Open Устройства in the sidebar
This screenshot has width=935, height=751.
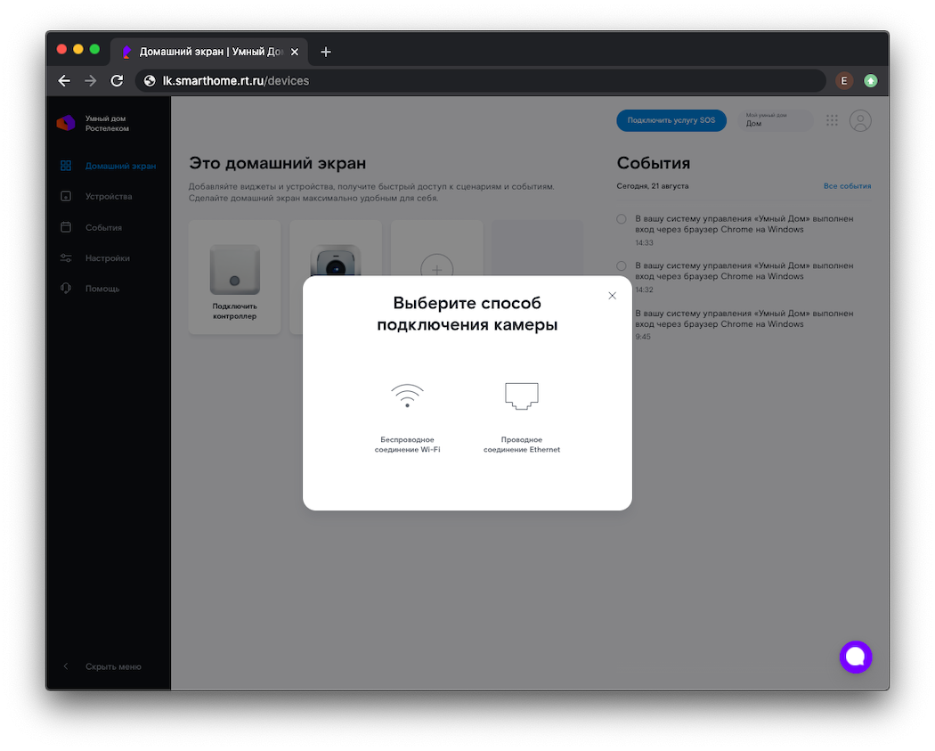[x=108, y=196]
